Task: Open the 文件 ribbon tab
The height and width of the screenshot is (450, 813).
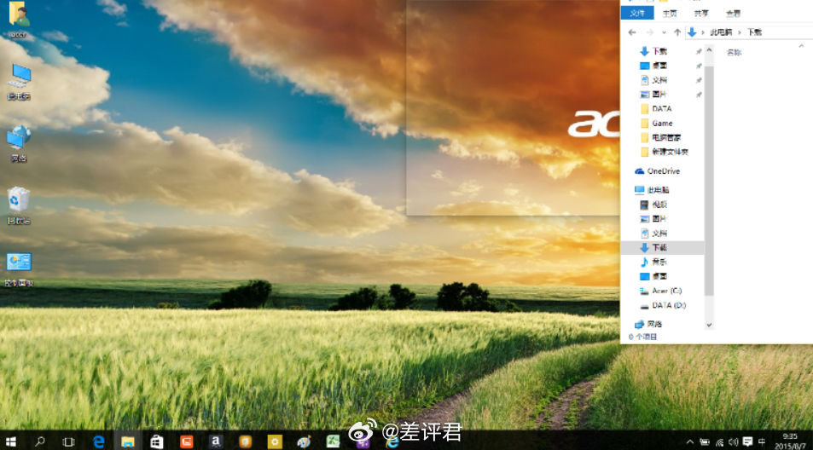Action: click(637, 13)
